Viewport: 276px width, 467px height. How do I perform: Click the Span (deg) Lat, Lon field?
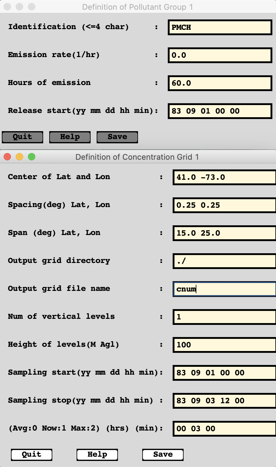[x=224, y=233]
